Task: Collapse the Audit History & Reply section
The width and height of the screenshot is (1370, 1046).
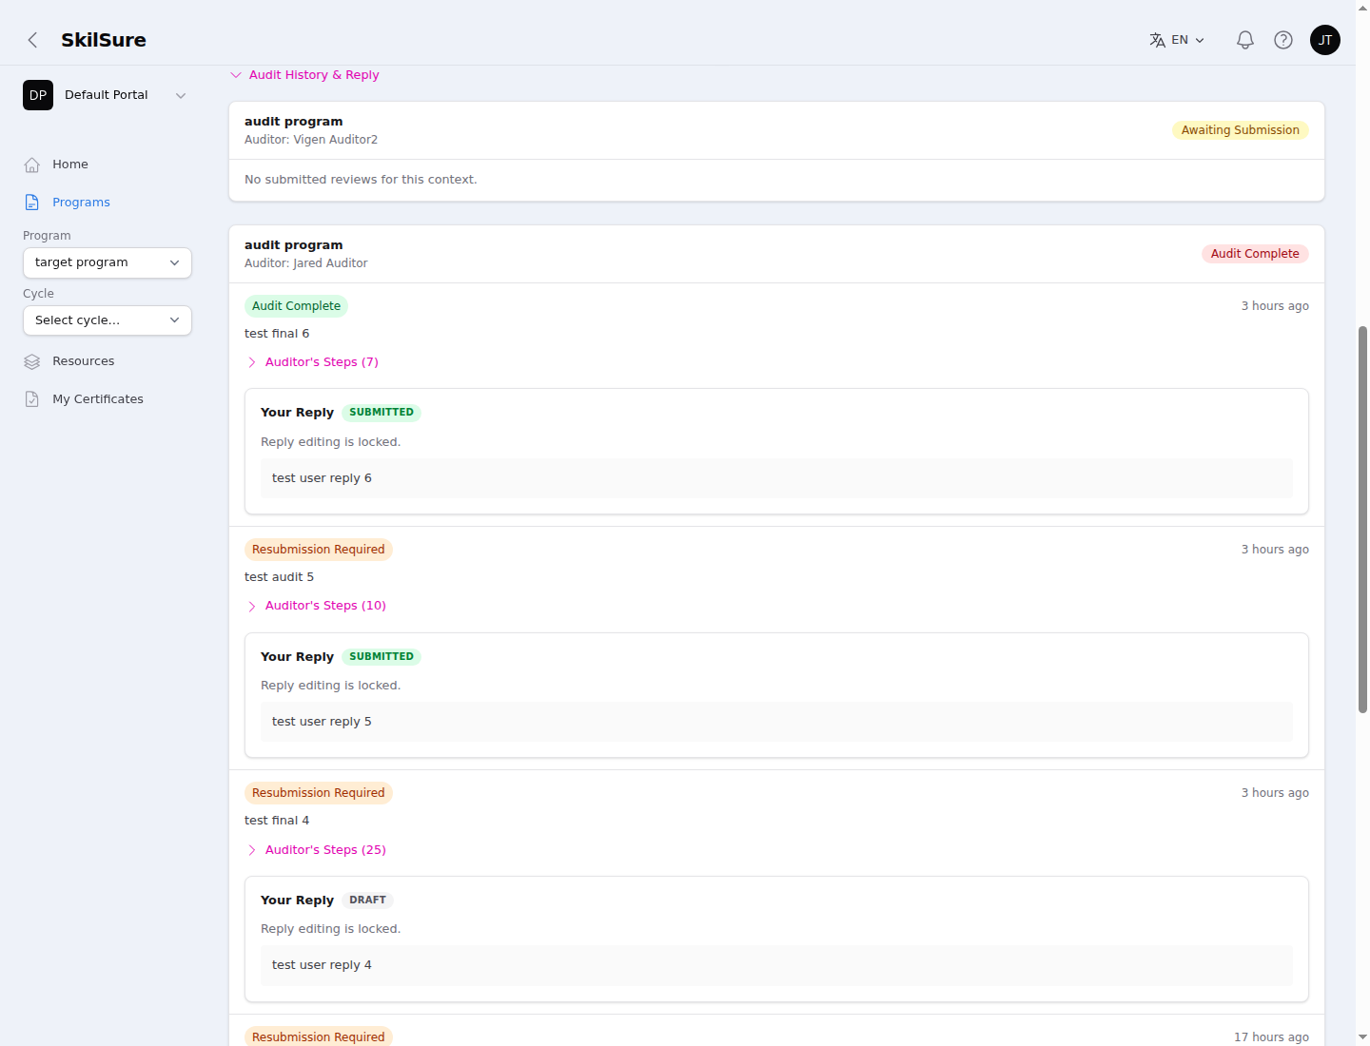Action: click(304, 75)
